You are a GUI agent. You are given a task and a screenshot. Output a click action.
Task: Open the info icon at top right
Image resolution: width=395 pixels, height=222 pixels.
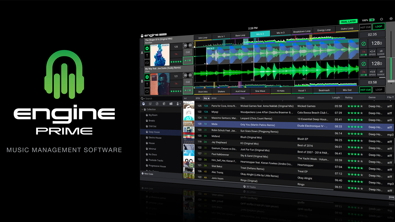click(x=391, y=19)
